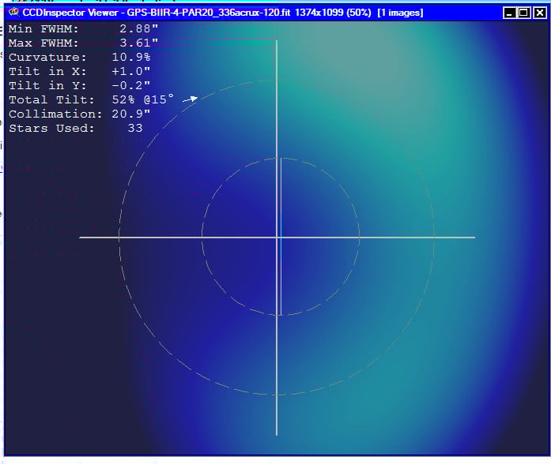Close the CCDInspector Viewer window
Viewport: 551px width, 464px height.
click(539, 13)
